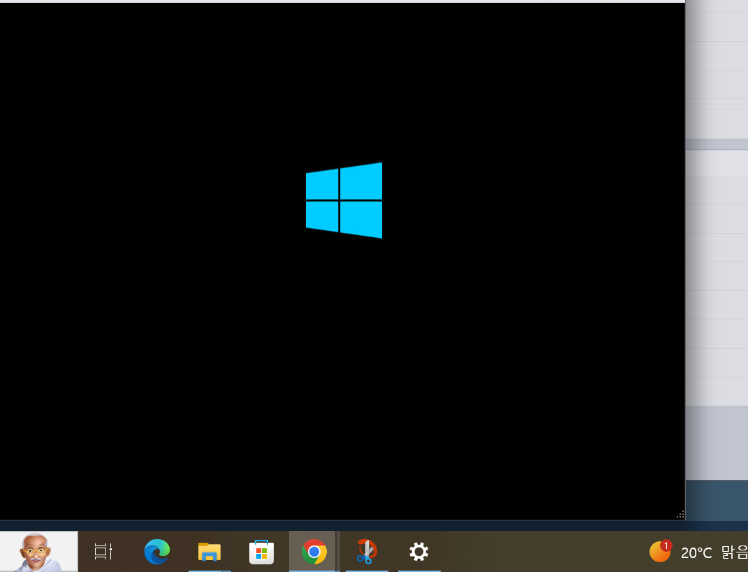This screenshot has width=748, height=572.
Task: Click the orange weather icon with badge
Action: tap(661, 551)
